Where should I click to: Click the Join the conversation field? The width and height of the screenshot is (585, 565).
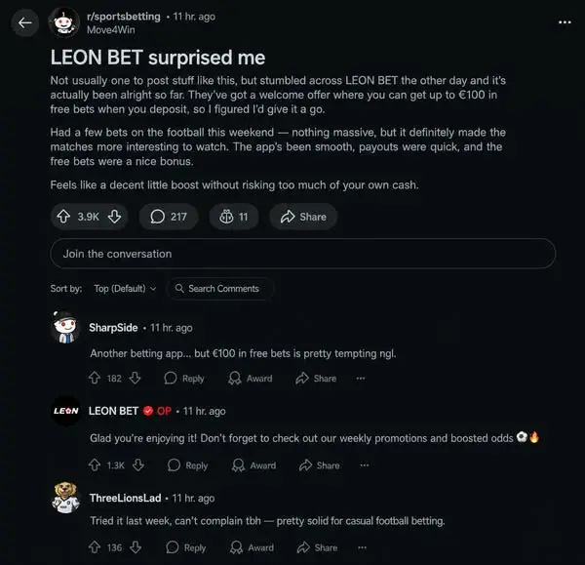303,254
